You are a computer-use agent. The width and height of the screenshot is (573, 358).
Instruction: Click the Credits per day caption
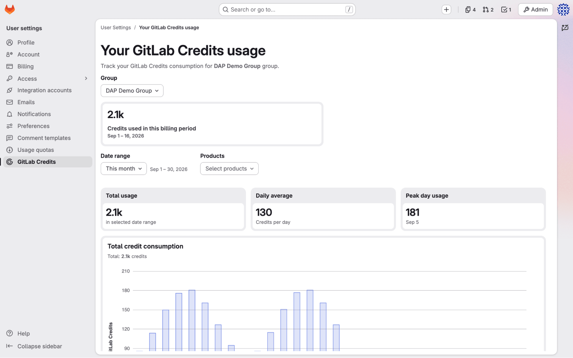point(273,222)
